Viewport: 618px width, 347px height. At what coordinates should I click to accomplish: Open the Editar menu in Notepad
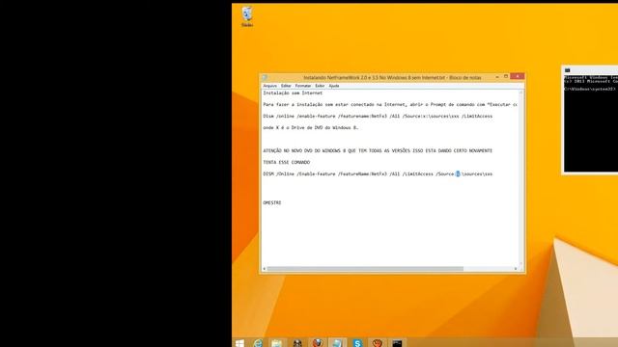pos(286,86)
